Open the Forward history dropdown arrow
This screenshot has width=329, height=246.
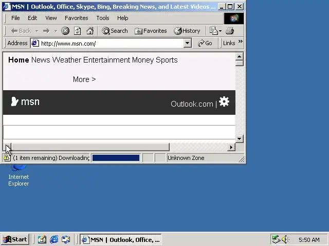tap(56, 31)
